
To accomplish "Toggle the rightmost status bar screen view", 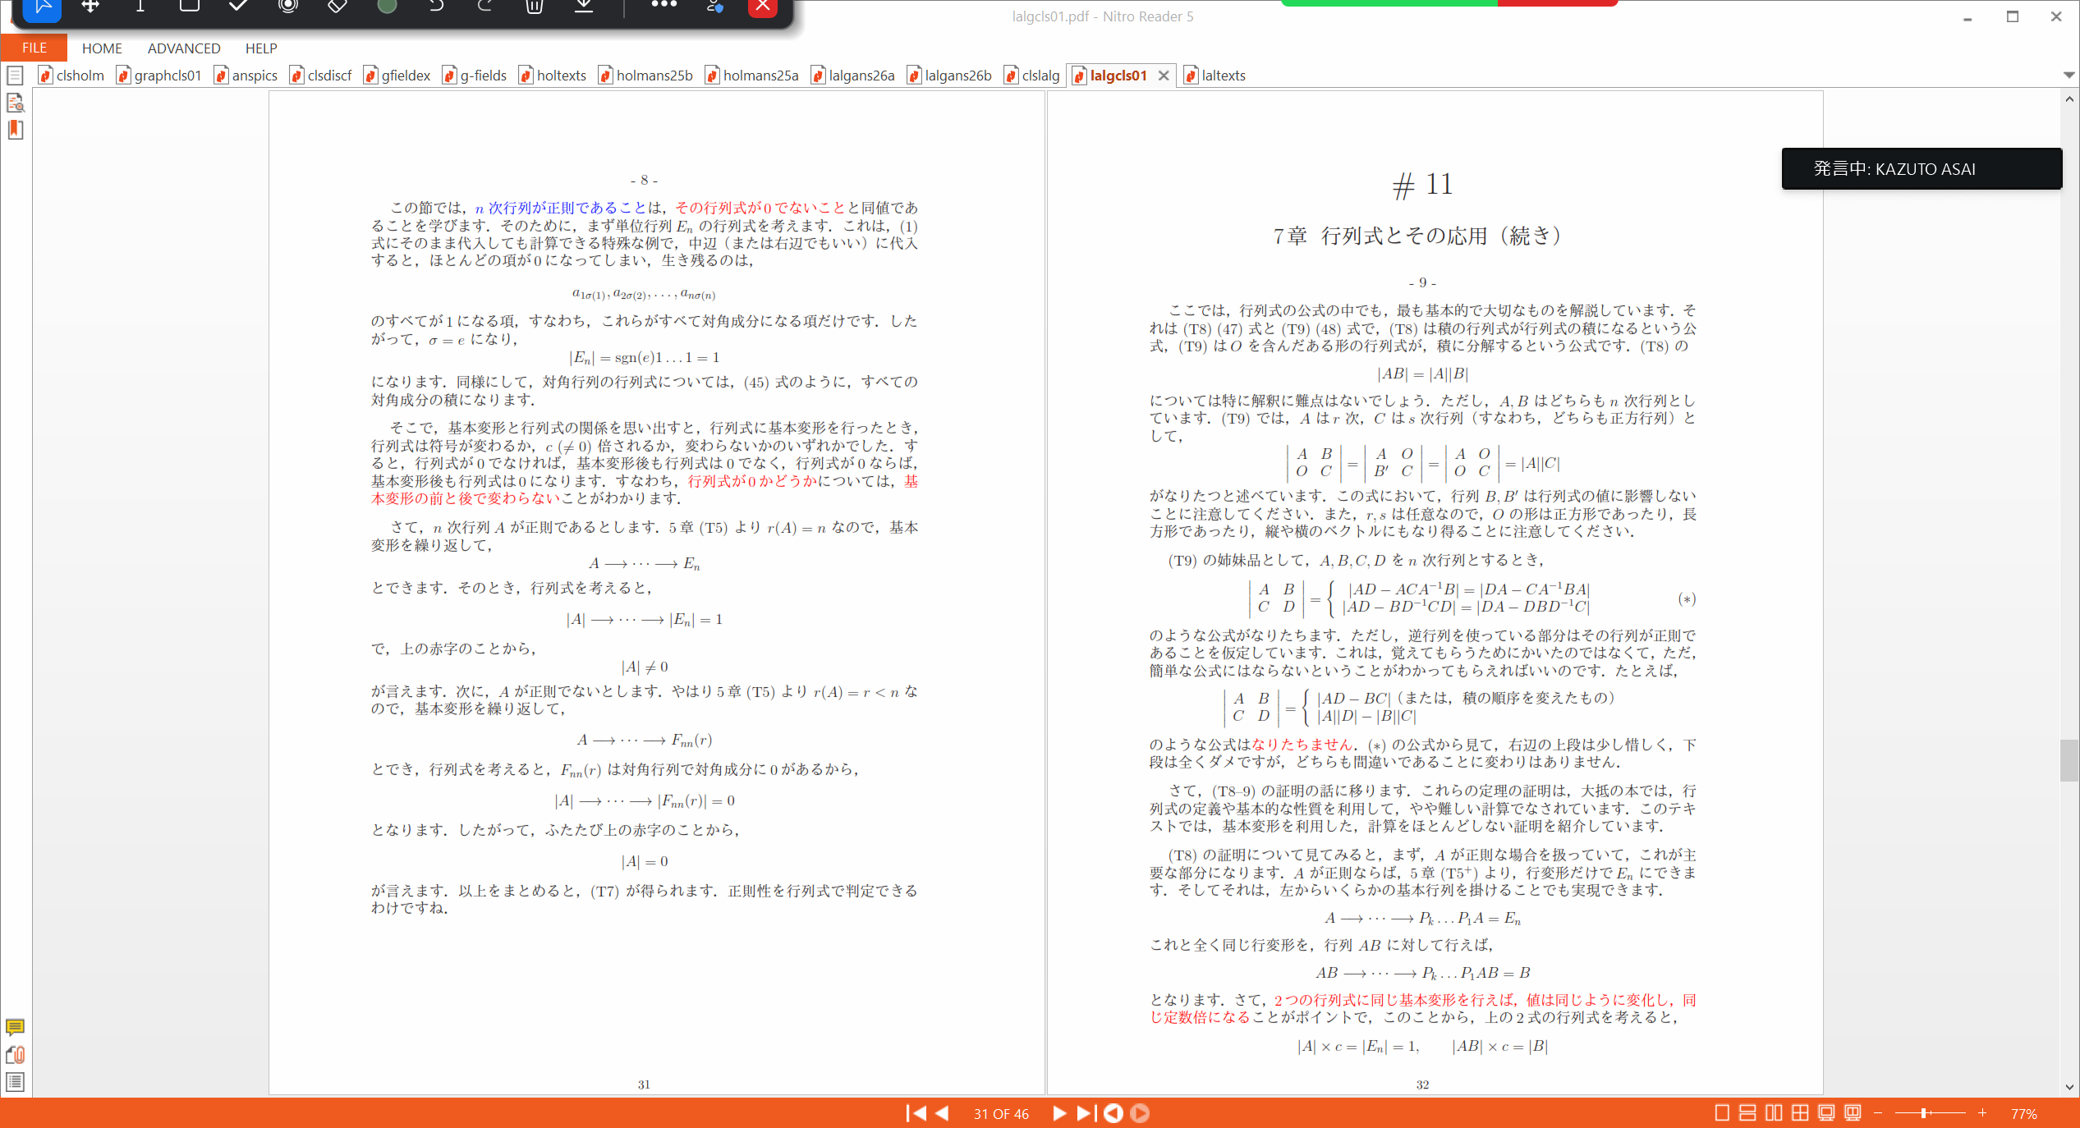I will (1853, 1113).
